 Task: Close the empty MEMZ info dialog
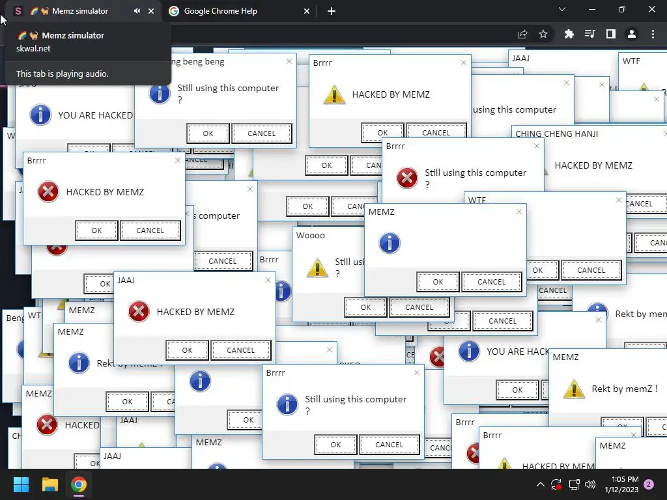[519, 212]
